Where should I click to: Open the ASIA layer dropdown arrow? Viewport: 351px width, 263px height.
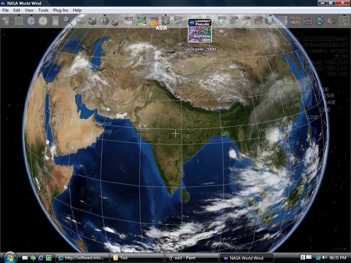[165, 15]
